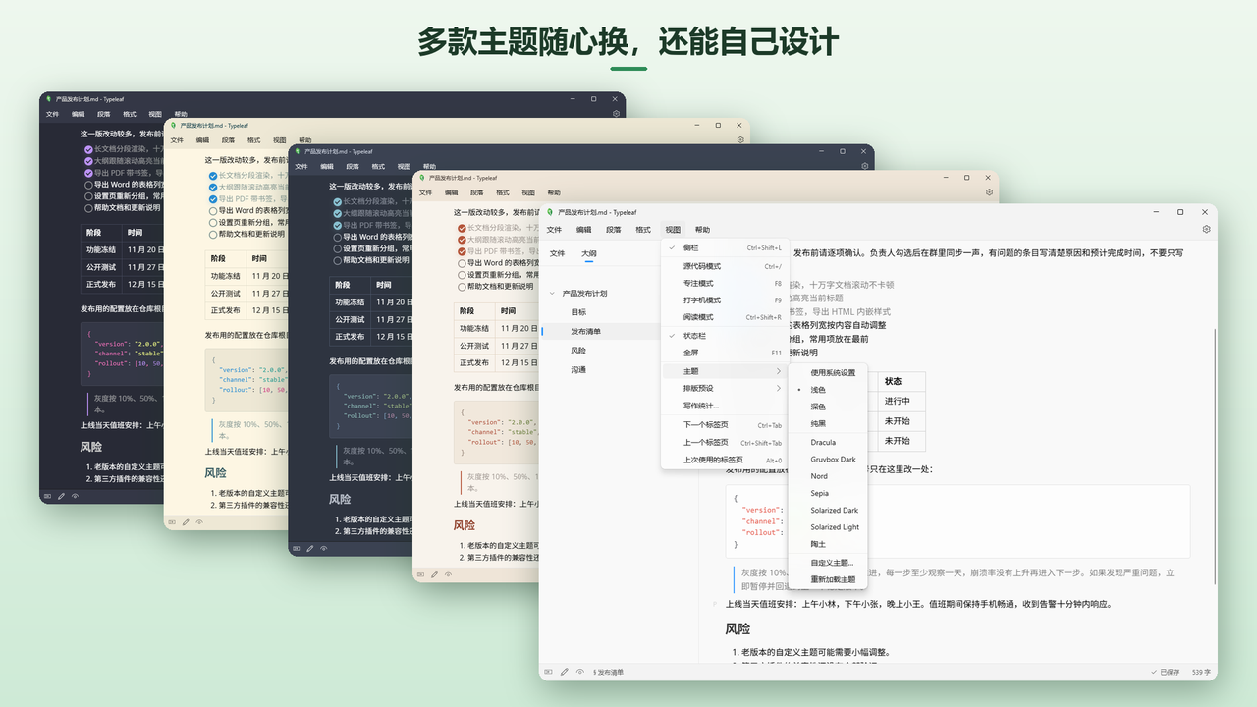
Task: Check 设置页重新分组 checkbox in dark blue-gray window
Action: [338, 249]
